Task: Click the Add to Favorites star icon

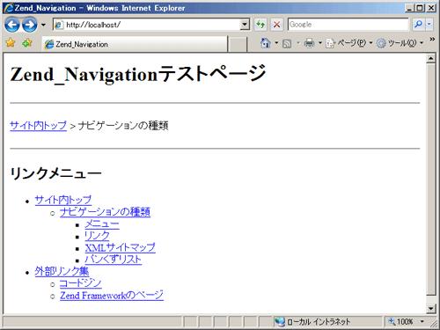Action: [x=27, y=43]
